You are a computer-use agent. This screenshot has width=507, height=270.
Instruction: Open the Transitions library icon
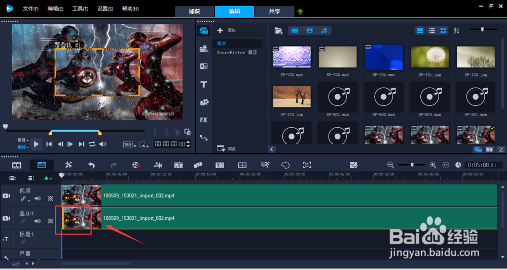click(x=204, y=66)
